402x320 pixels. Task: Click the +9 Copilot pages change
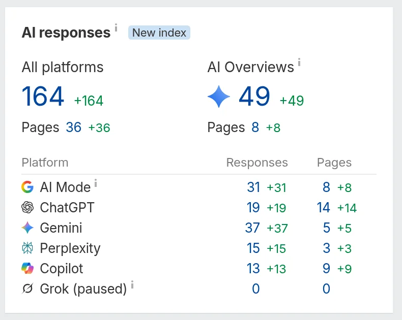click(344, 269)
